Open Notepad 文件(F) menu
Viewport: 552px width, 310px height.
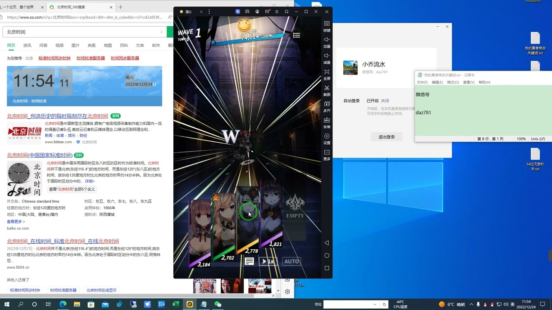(422, 82)
